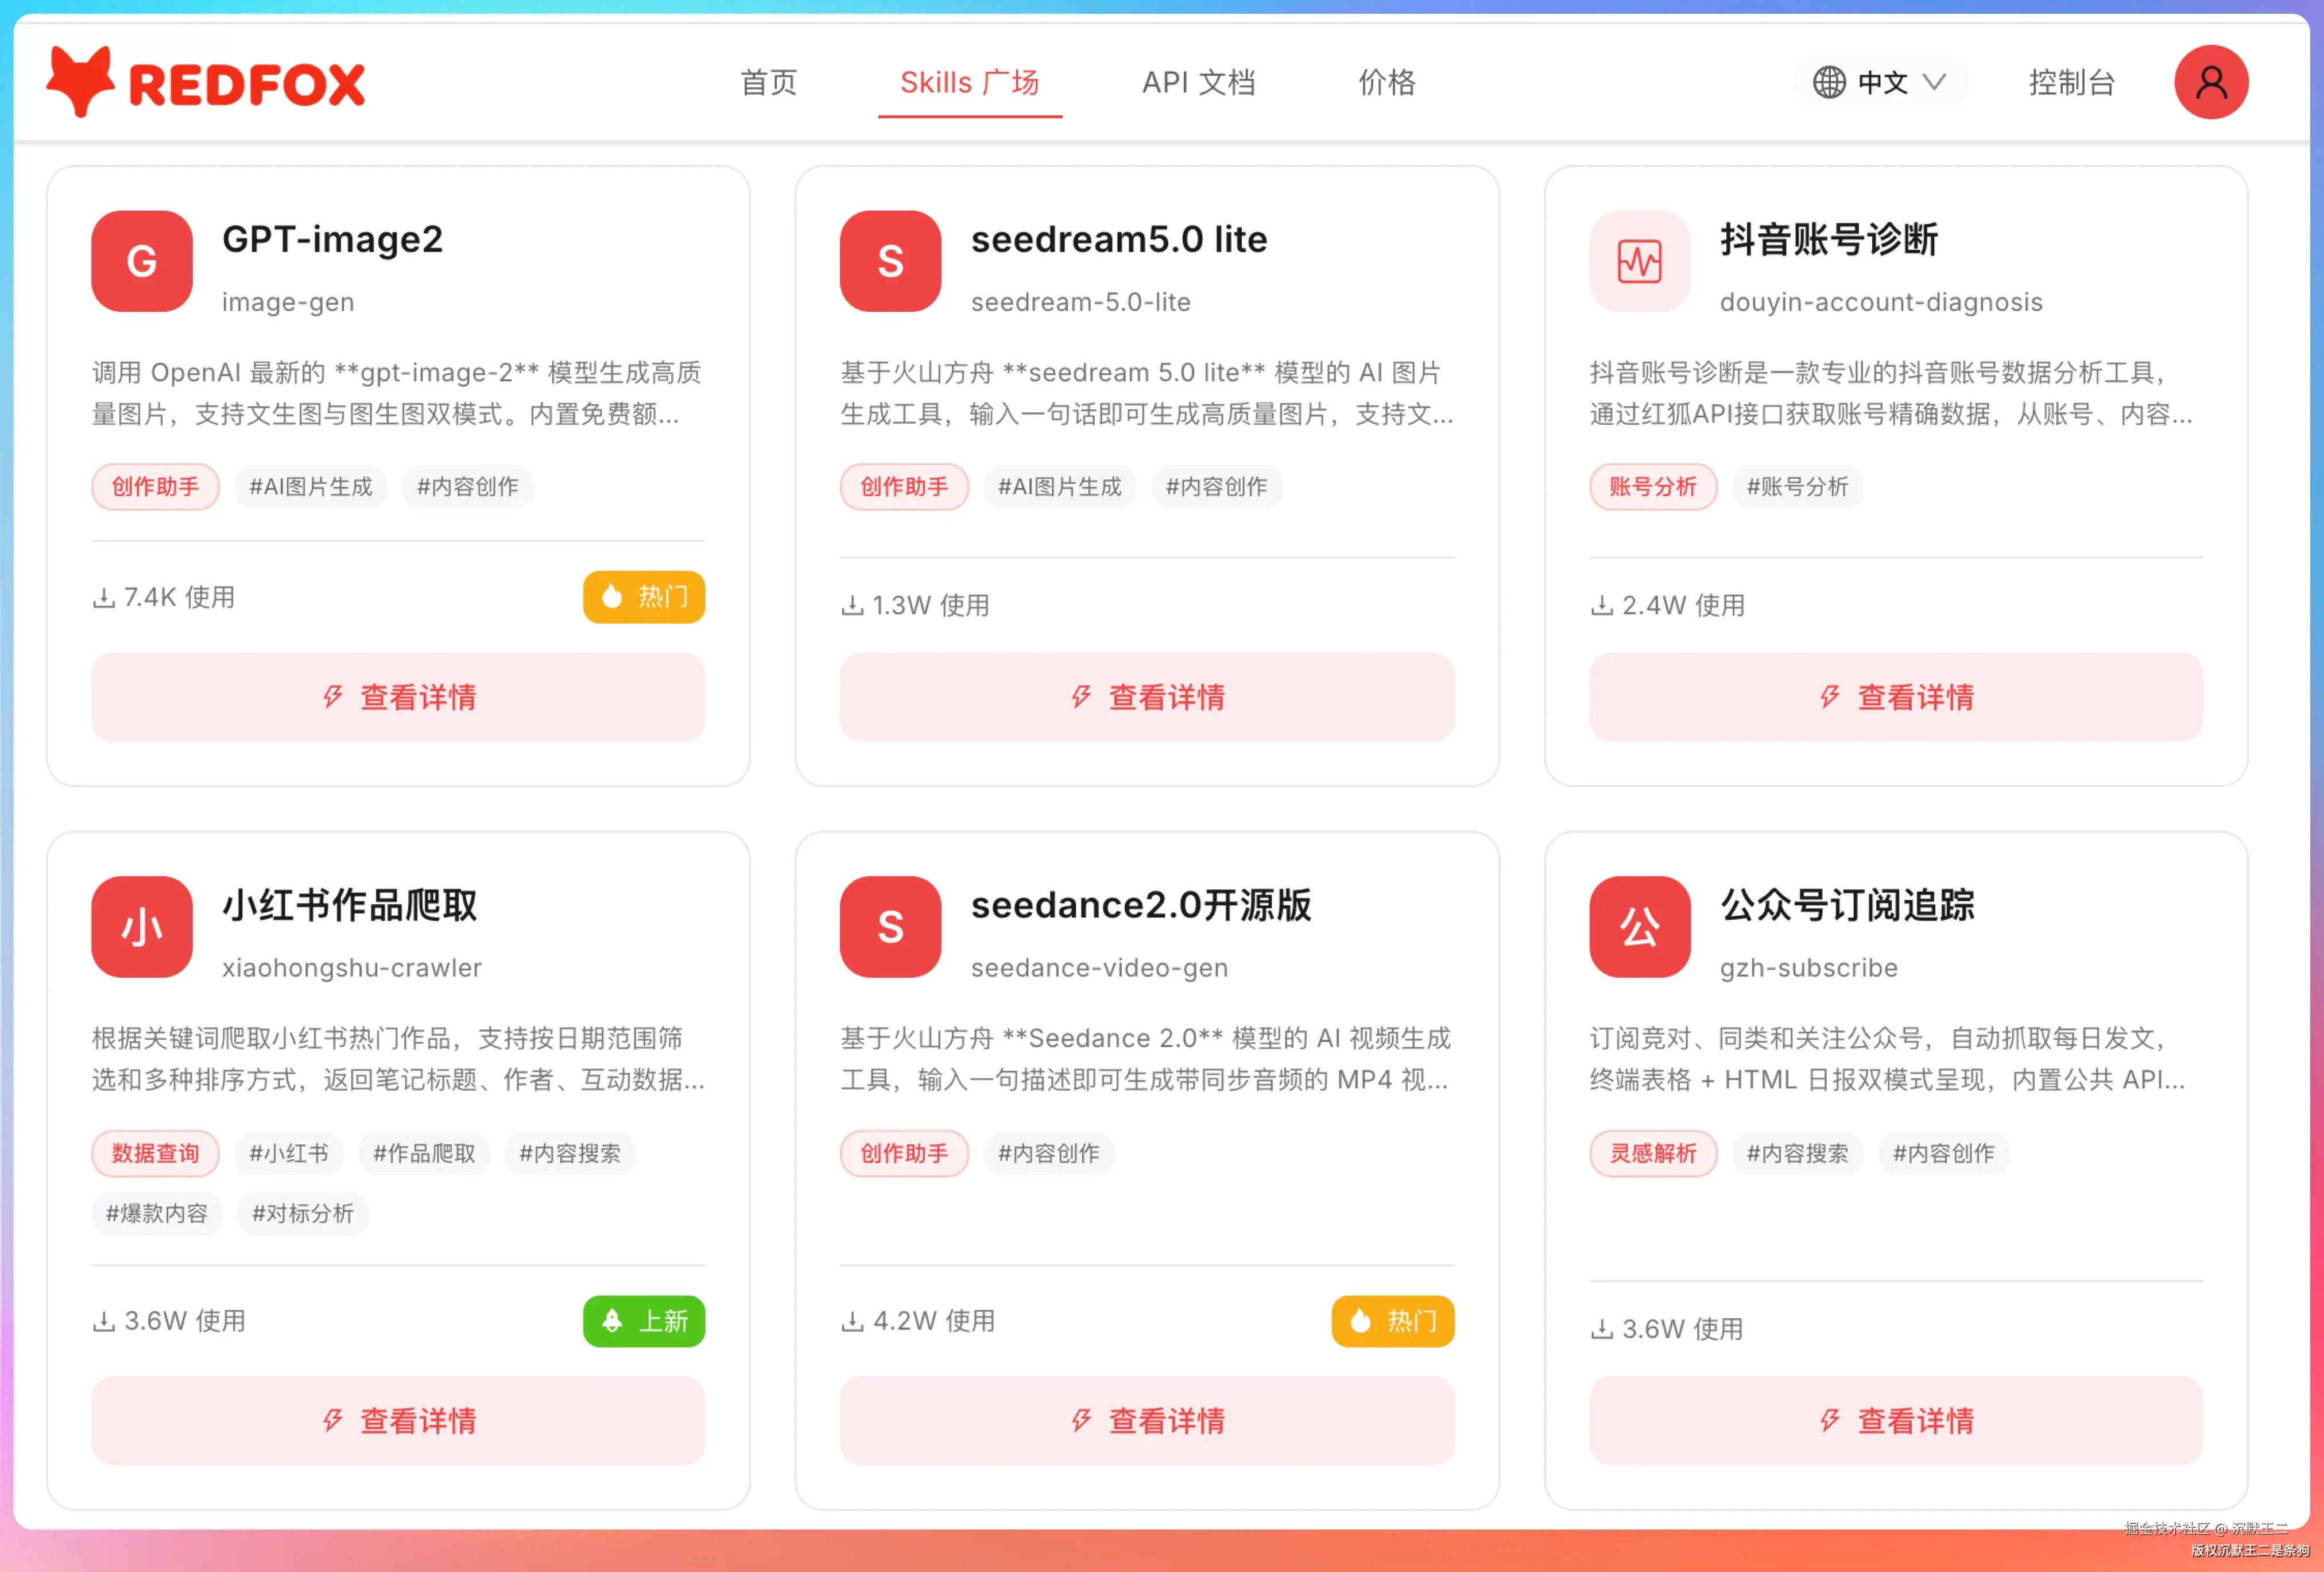Click the download icon beside 1.3W 使用
2324x1572 pixels.
tap(852, 606)
